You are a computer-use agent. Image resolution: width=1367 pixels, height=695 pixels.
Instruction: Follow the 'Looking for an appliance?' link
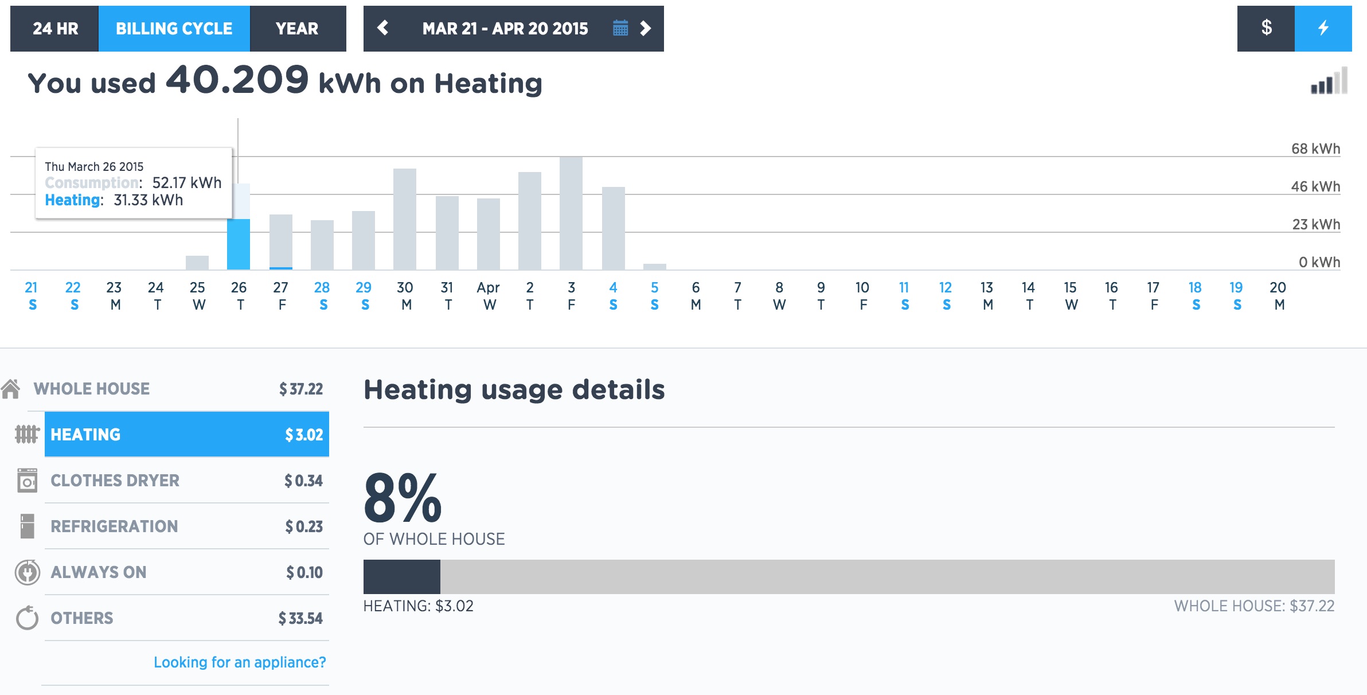pos(240,662)
